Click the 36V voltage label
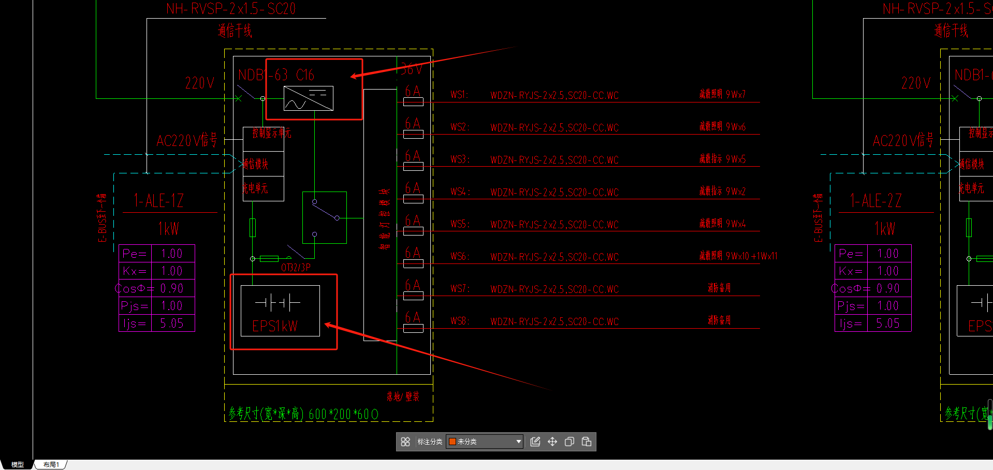The image size is (993, 470). pos(412,69)
